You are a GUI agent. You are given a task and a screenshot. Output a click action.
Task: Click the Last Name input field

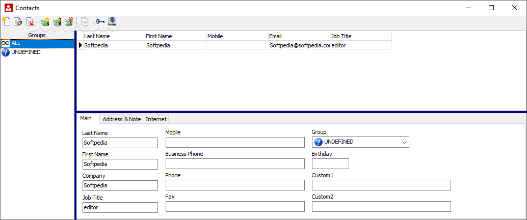120,143
